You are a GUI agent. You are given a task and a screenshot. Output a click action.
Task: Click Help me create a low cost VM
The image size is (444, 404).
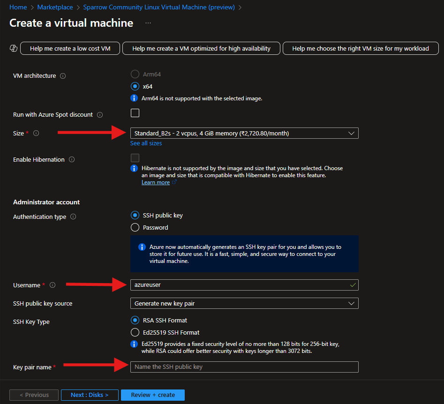(x=69, y=48)
